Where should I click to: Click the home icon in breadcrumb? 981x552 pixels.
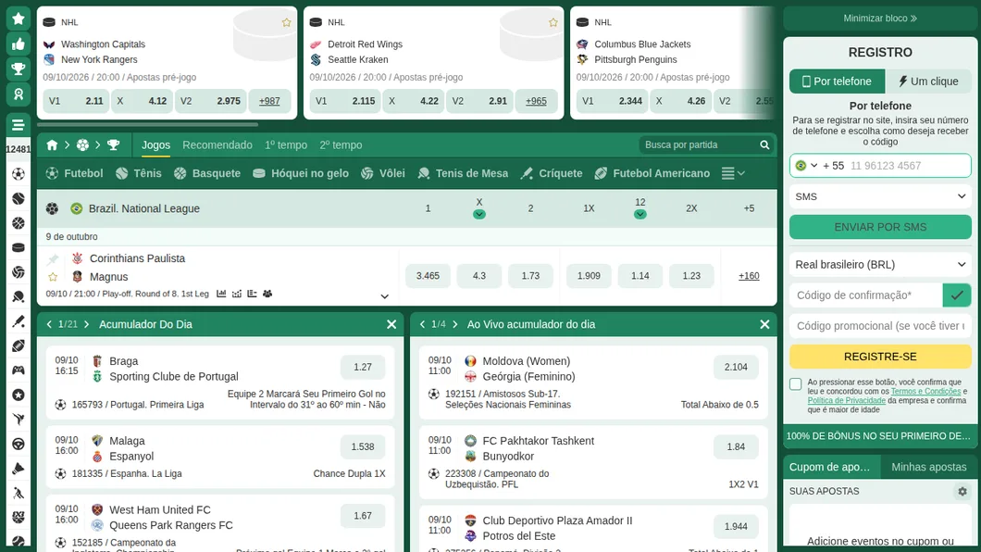pyautogui.click(x=52, y=145)
